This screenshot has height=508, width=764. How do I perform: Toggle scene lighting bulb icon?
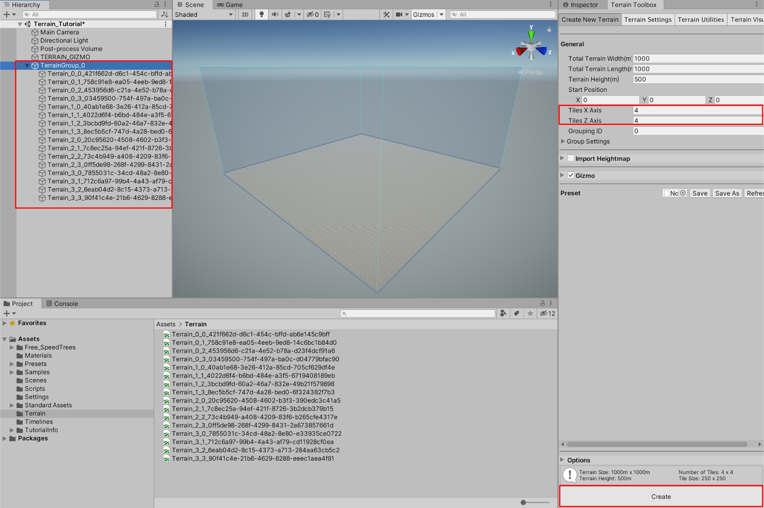(261, 15)
